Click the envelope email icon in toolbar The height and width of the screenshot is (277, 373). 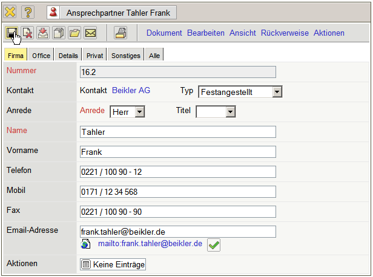pos(90,33)
